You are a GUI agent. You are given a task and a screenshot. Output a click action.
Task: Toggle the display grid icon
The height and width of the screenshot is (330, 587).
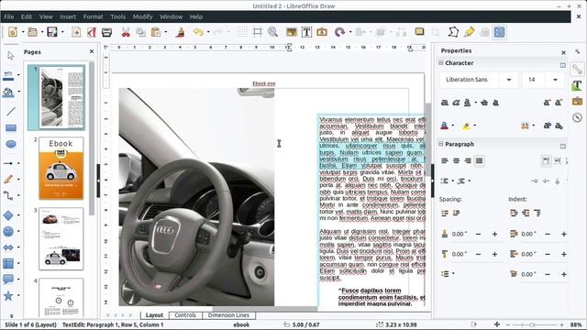click(x=242, y=32)
